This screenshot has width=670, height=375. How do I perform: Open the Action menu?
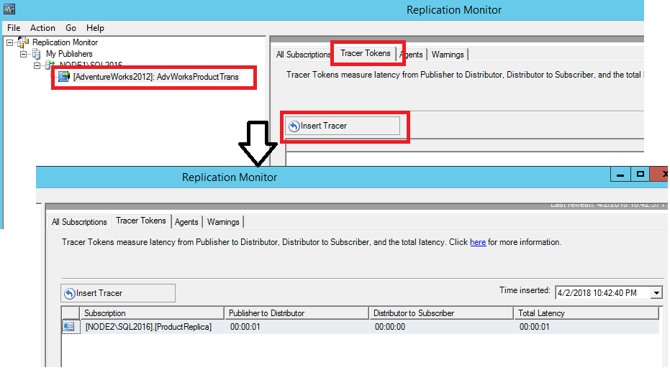[x=42, y=28]
